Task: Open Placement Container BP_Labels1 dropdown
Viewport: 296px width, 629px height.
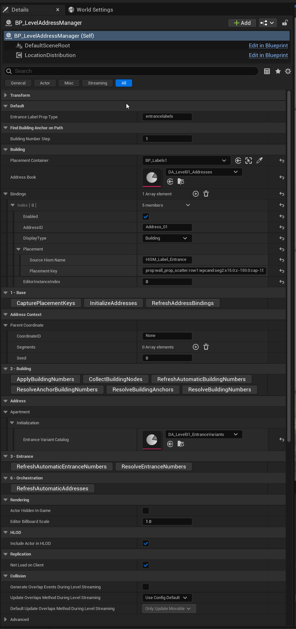Action: (186, 161)
